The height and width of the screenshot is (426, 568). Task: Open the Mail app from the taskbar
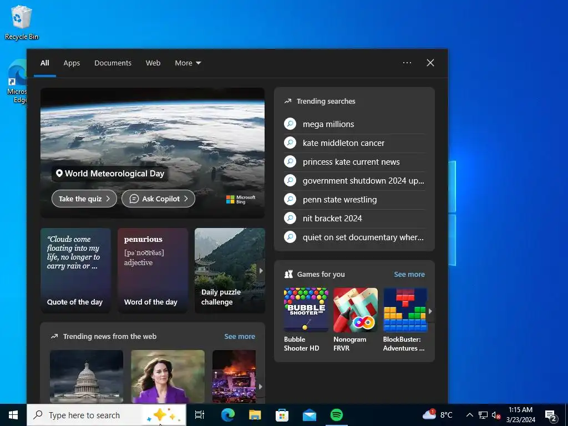point(310,415)
